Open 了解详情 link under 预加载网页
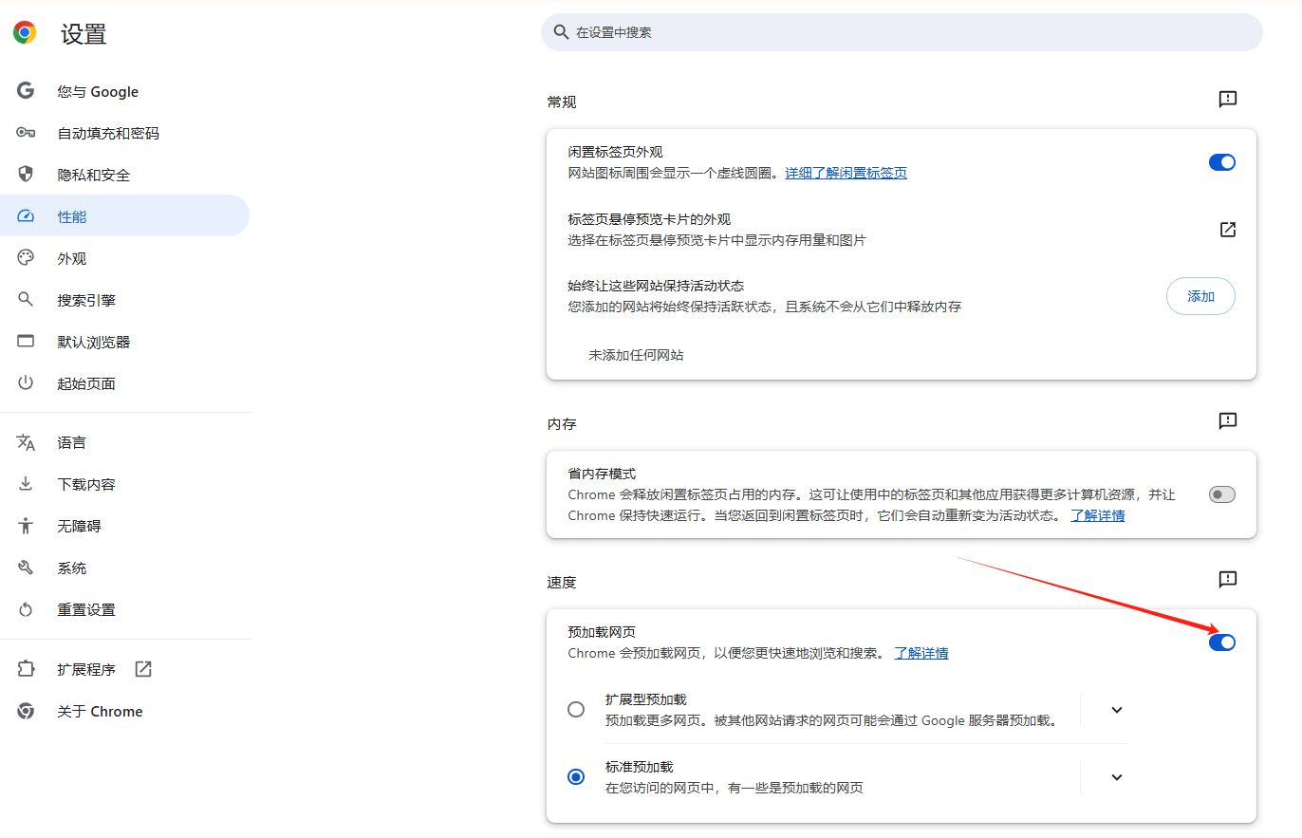The image size is (1302, 838). 921,653
